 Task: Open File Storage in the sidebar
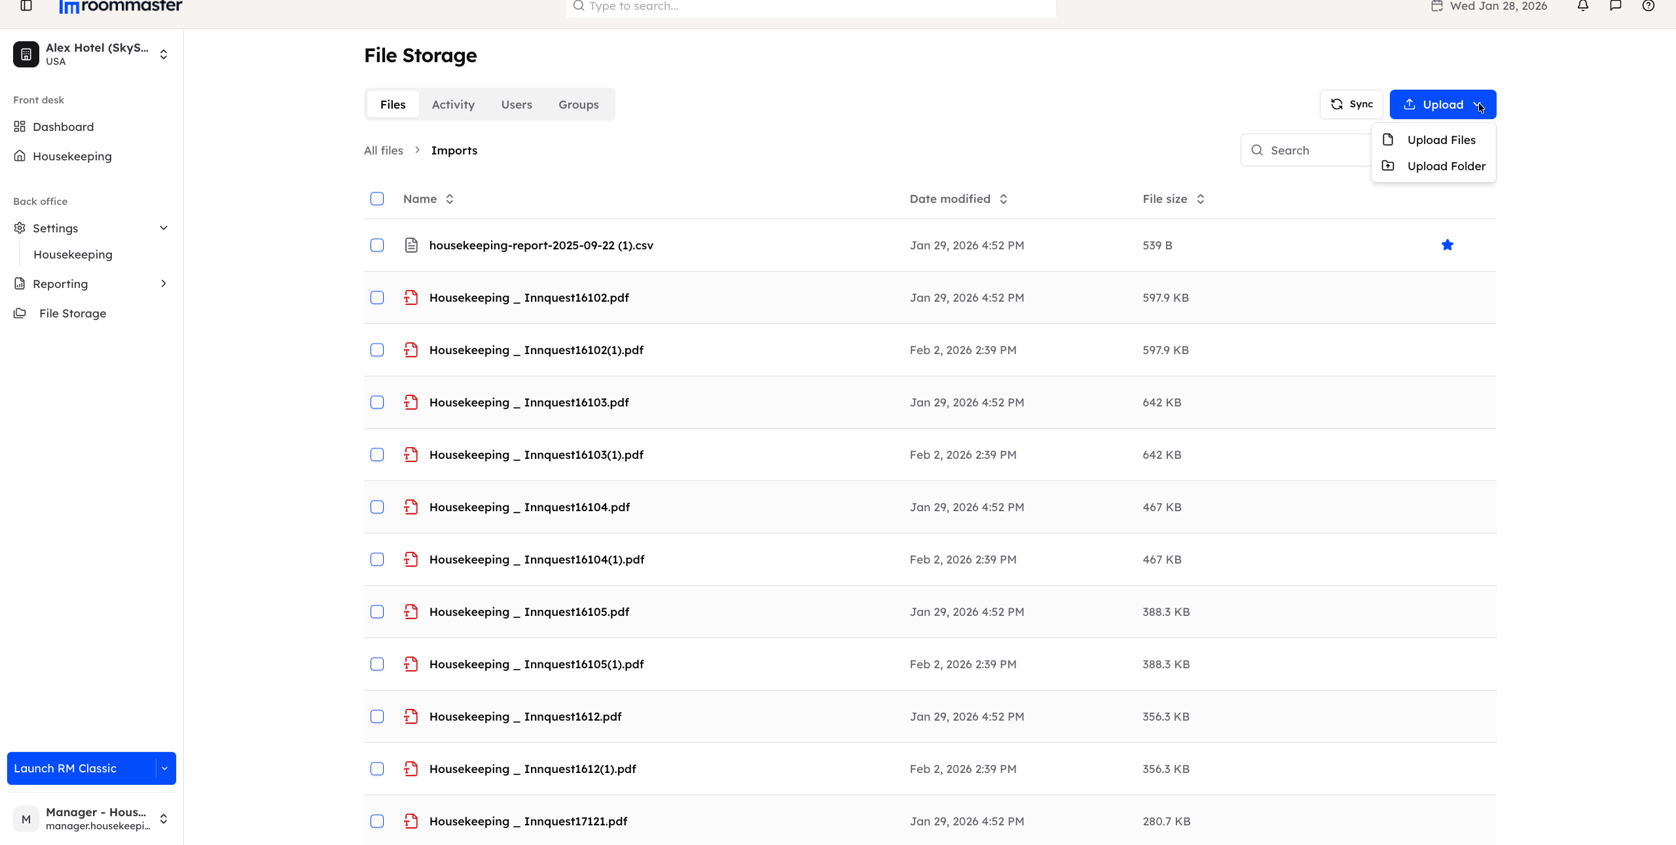(x=72, y=313)
